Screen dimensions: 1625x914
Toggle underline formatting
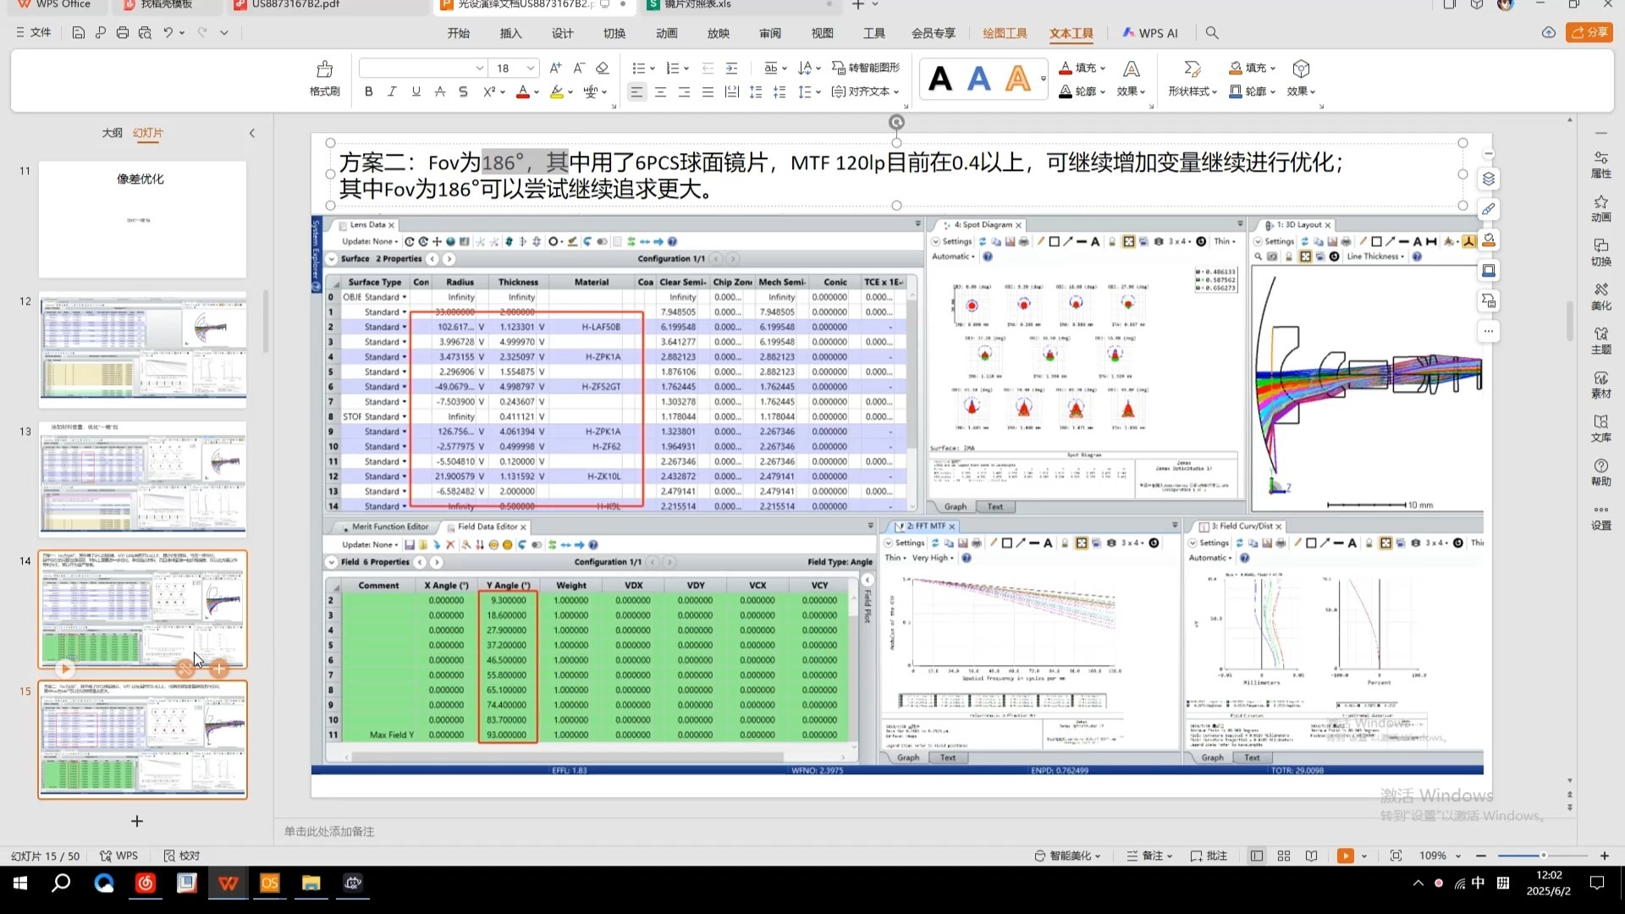[416, 91]
